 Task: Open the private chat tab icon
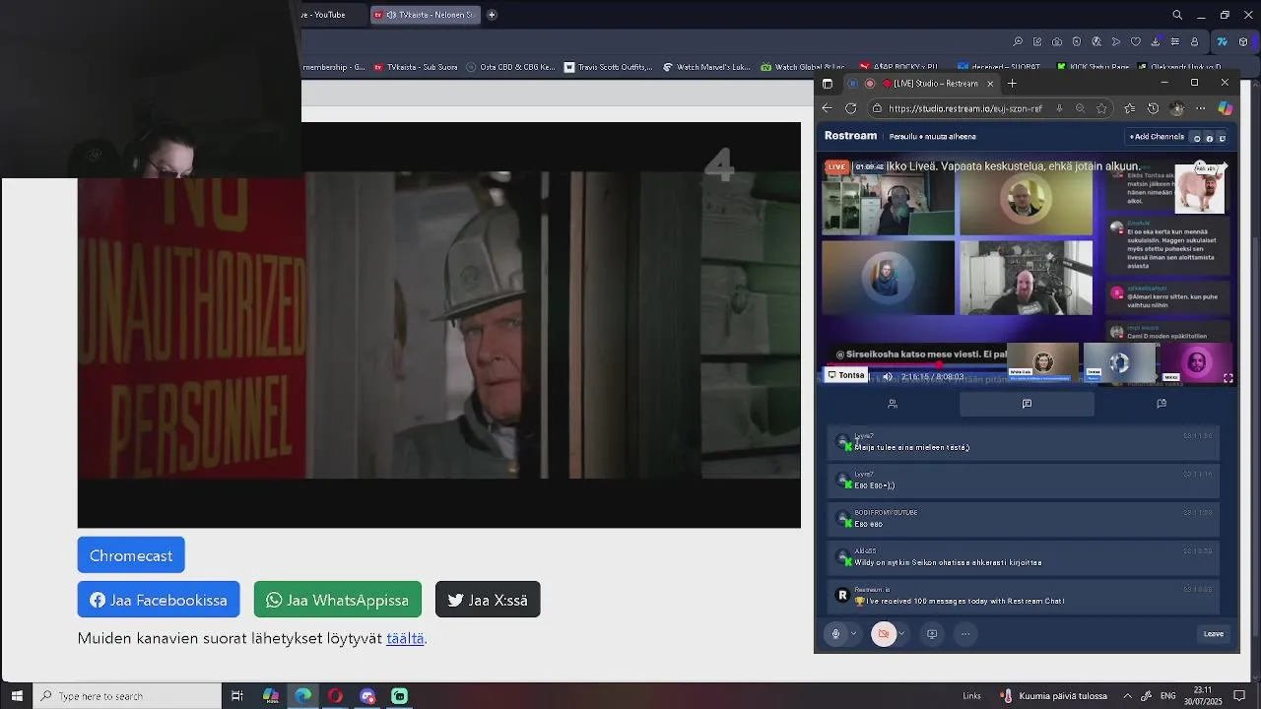(1161, 404)
